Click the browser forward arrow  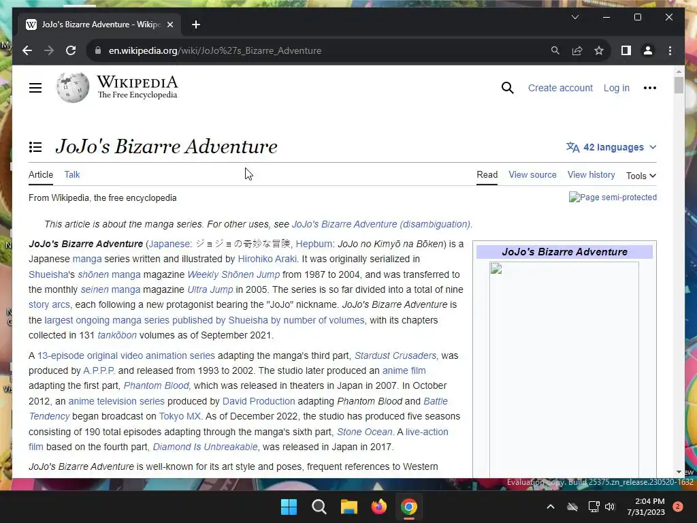49,50
